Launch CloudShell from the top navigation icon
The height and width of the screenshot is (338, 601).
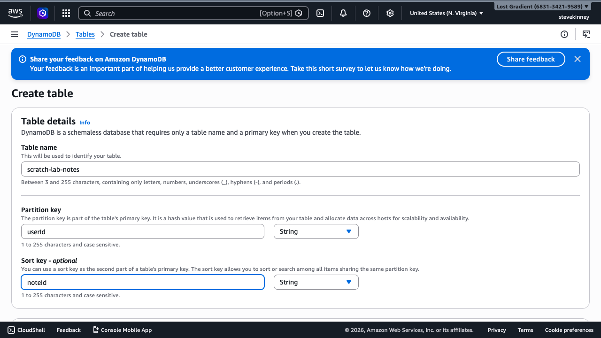click(320, 13)
